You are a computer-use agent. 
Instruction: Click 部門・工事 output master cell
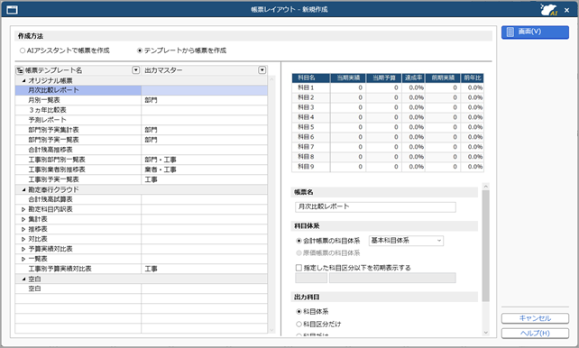point(204,160)
